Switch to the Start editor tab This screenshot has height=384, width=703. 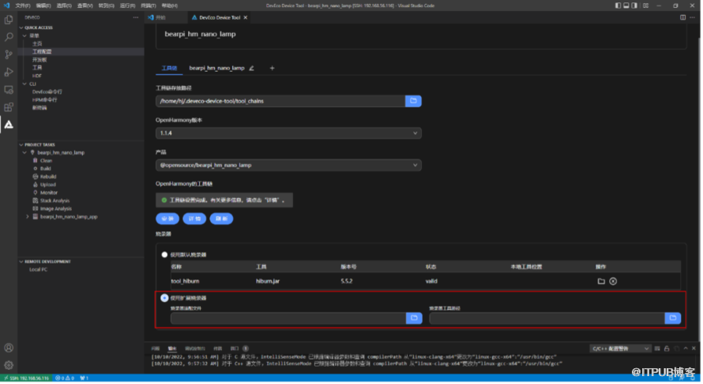161,17
